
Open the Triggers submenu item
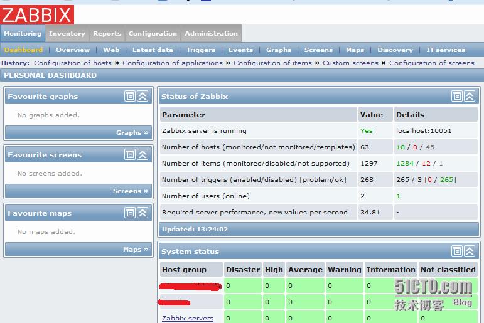(x=201, y=50)
